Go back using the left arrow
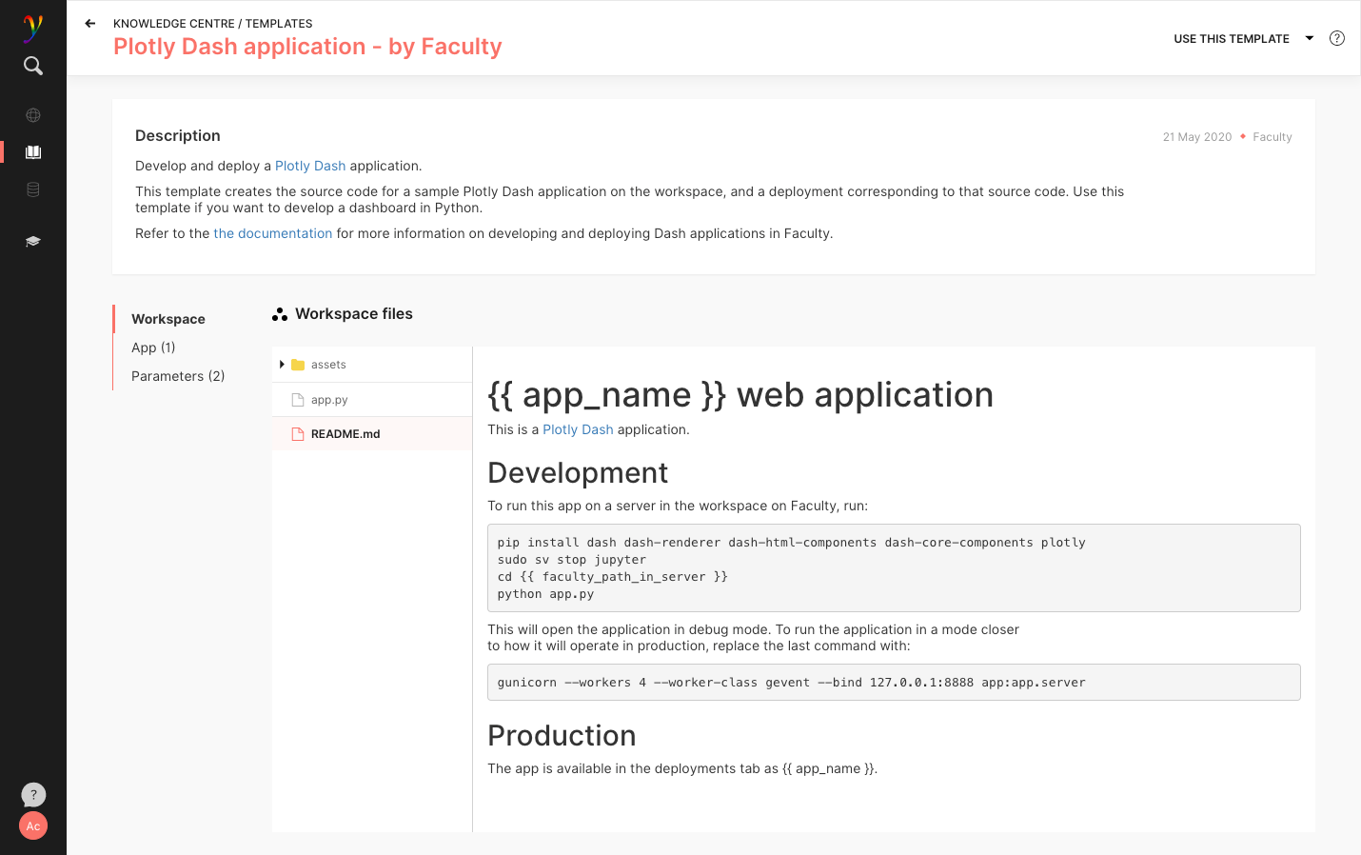 pos(90,24)
